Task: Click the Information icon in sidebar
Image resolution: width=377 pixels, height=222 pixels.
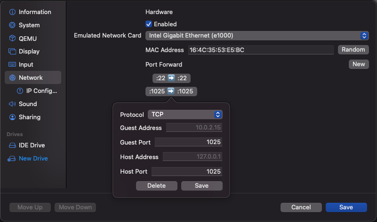Action: pos(13,12)
